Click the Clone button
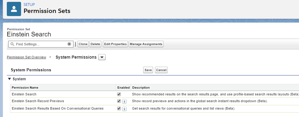 pyautogui.click(x=83, y=44)
